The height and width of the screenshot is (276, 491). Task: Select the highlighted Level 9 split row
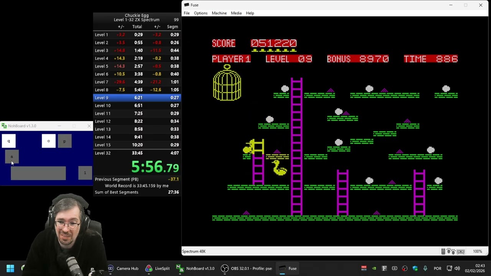pos(137,97)
